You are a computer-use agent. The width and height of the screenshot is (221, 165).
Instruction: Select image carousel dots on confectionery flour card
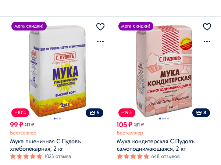pyautogui.click(x=164, y=119)
